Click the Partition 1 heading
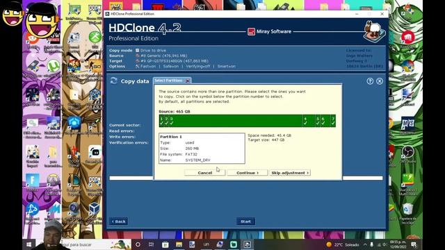 171,137
